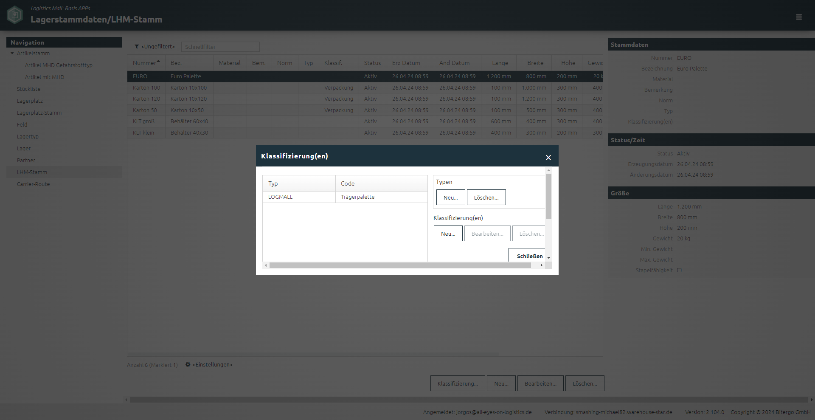Open Feld in navigation
The image size is (815, 420).
pyautogui.click(x=22, y=124)
